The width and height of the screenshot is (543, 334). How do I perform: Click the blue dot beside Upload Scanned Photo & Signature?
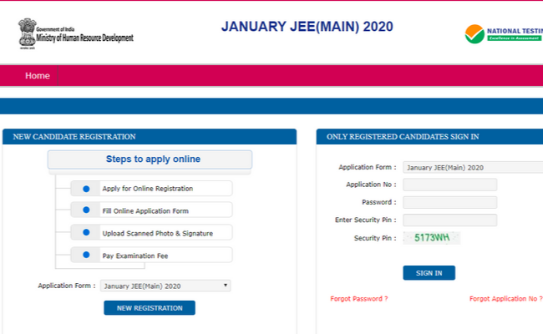click(x=86, y=232)
